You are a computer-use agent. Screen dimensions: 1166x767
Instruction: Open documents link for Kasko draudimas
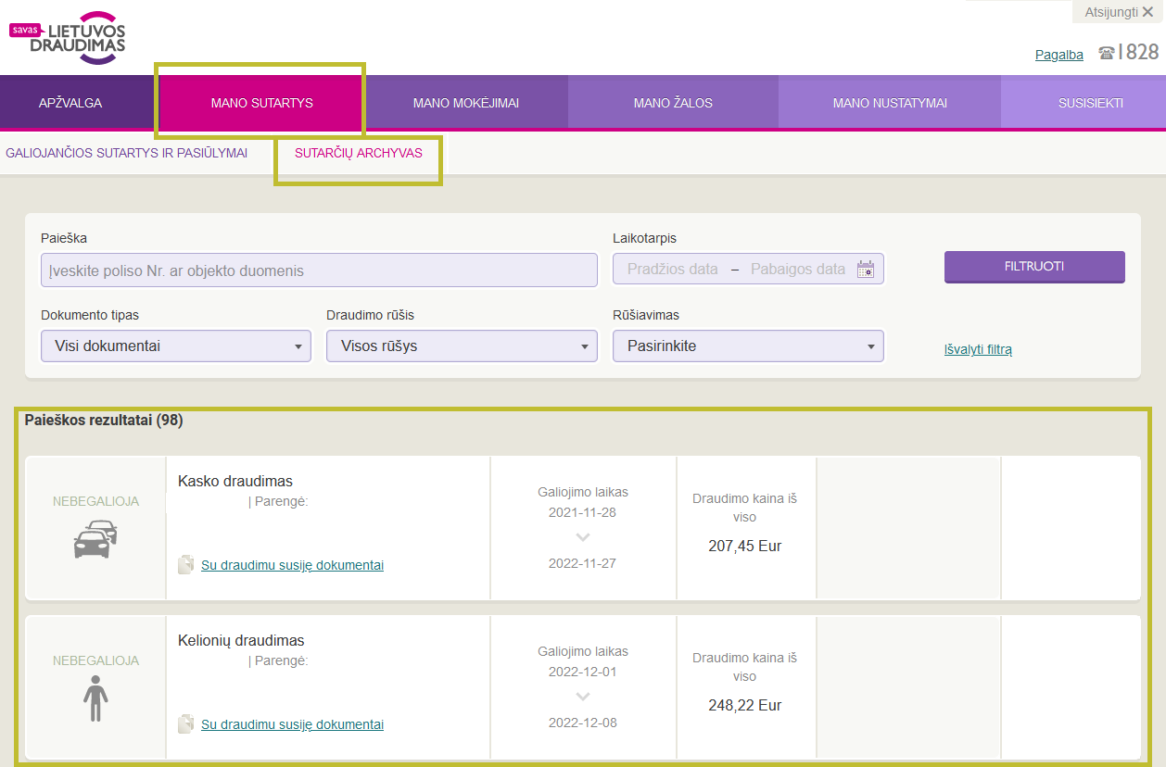pyautogui.click(x=292, y=565)
